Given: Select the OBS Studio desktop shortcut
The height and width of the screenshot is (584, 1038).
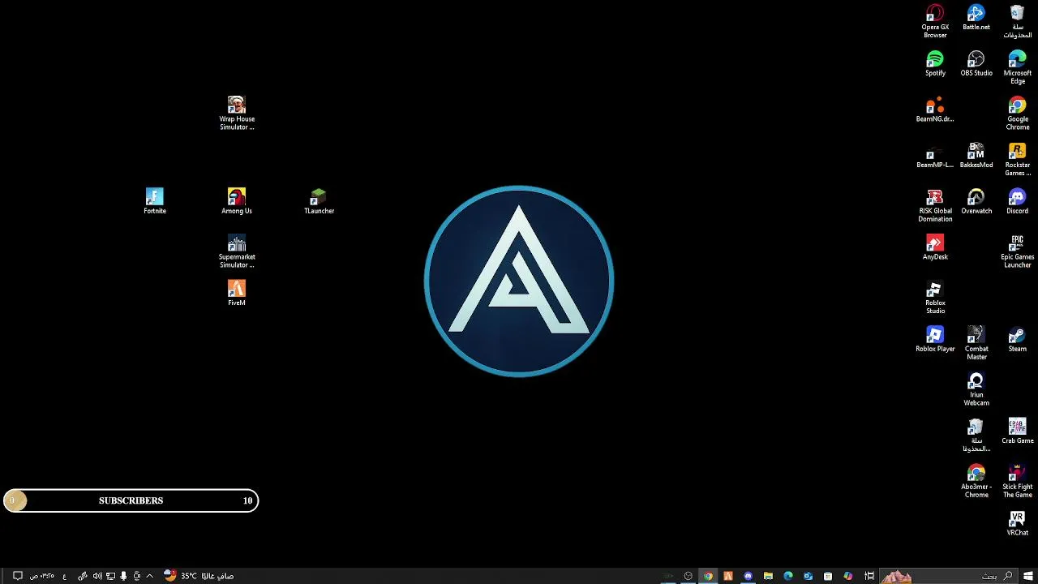Looking at the screenshot, I should pos(976,64).
